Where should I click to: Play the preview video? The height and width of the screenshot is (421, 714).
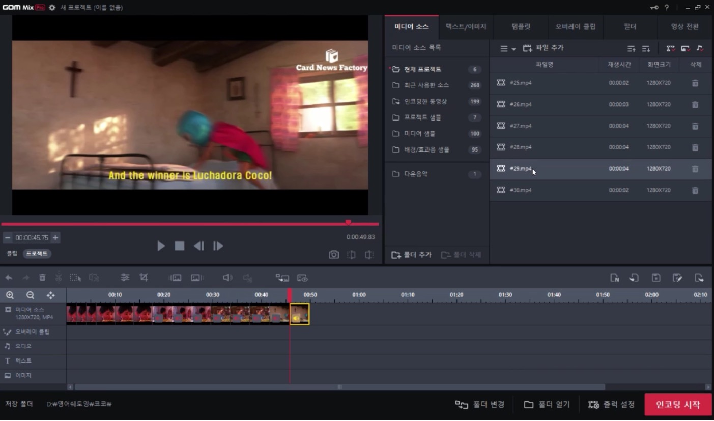(161, 246)
